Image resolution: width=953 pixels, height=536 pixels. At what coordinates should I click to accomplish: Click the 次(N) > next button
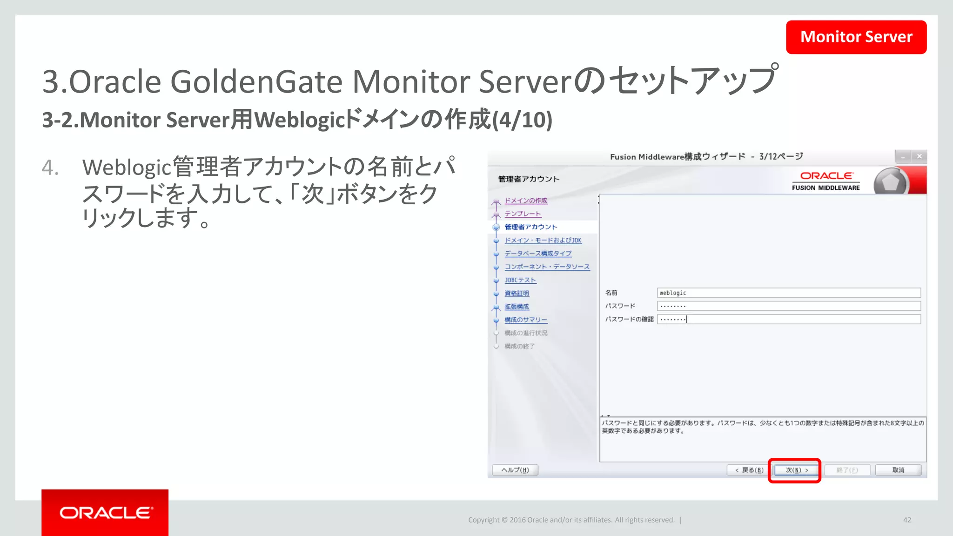coord(797,470)
